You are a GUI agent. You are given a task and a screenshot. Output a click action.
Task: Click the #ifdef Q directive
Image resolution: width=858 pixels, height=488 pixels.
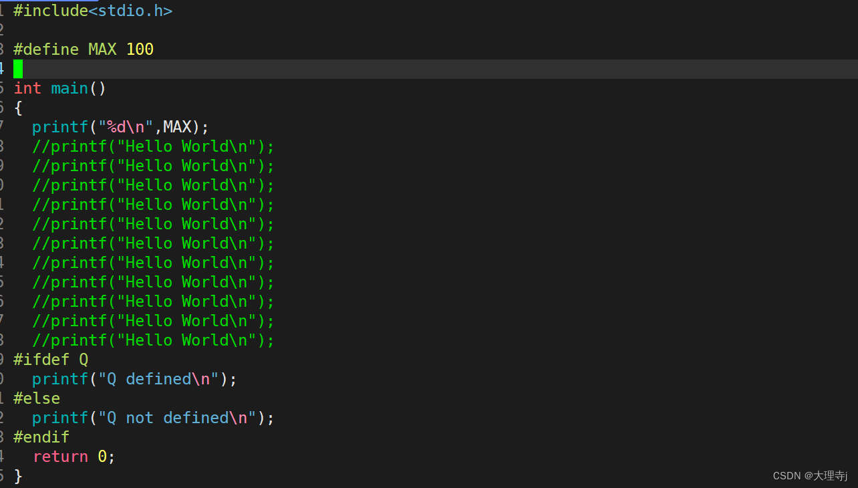pyautogui.click(x=51, y=360)
